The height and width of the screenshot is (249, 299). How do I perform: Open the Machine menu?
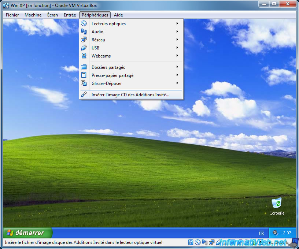[x=33, y=15]
